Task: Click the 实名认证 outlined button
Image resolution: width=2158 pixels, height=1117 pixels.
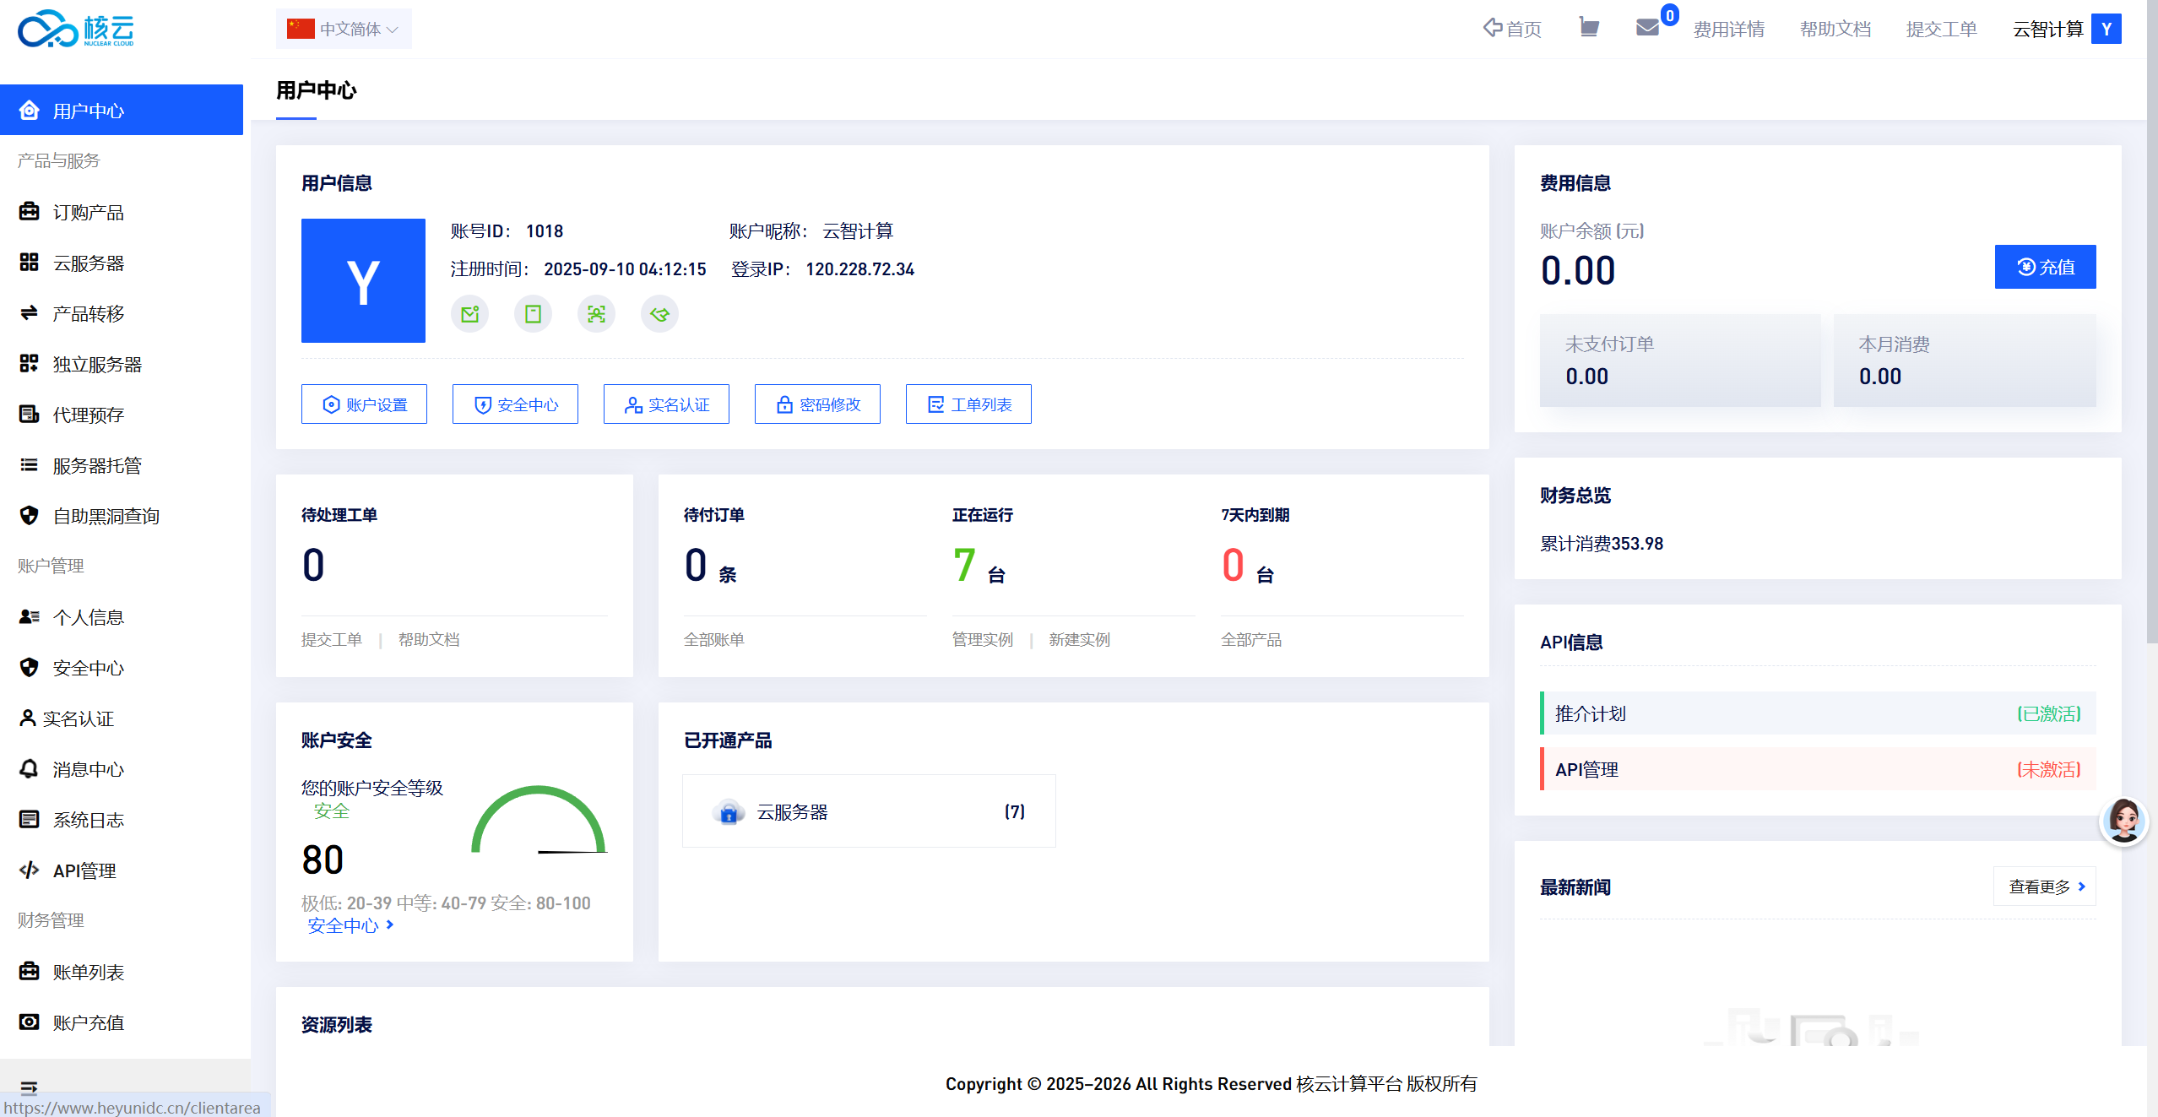Action: tap(666, 404)
